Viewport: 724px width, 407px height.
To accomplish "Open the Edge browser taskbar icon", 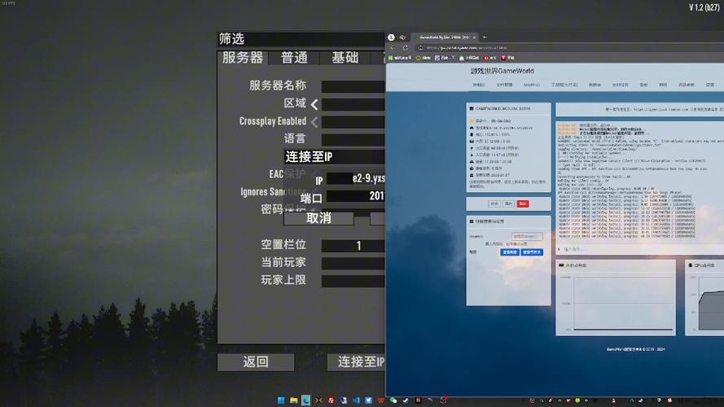I will click(306, 400).
